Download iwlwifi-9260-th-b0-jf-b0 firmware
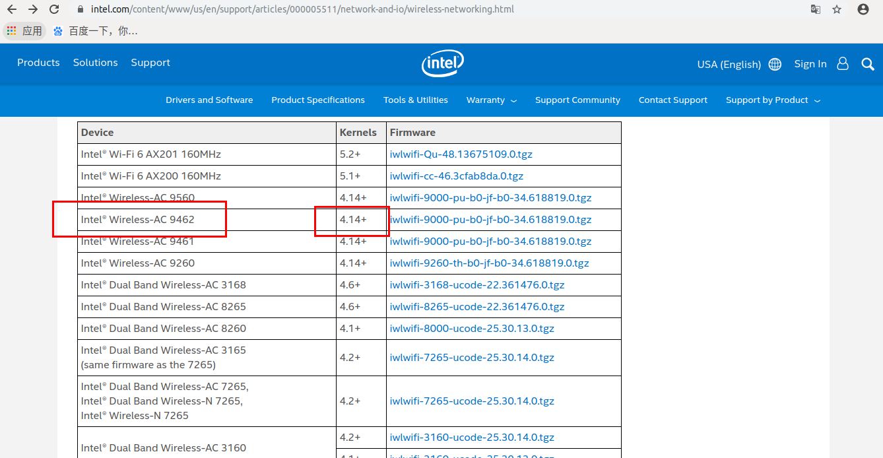This screenshot has height=458, width=883. [x=490, y=263]
